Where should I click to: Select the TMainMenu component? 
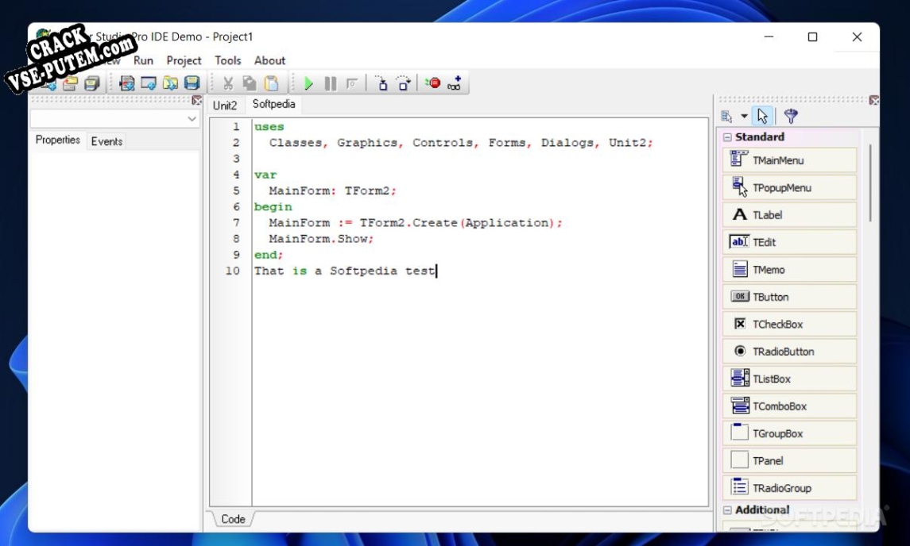click(x=789, y=160)
